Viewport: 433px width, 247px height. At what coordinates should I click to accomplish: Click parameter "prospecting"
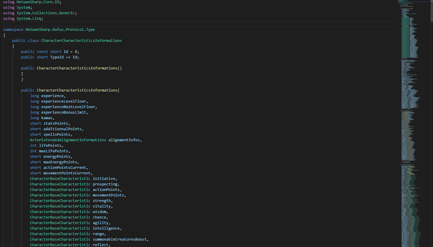pos(105,184)
